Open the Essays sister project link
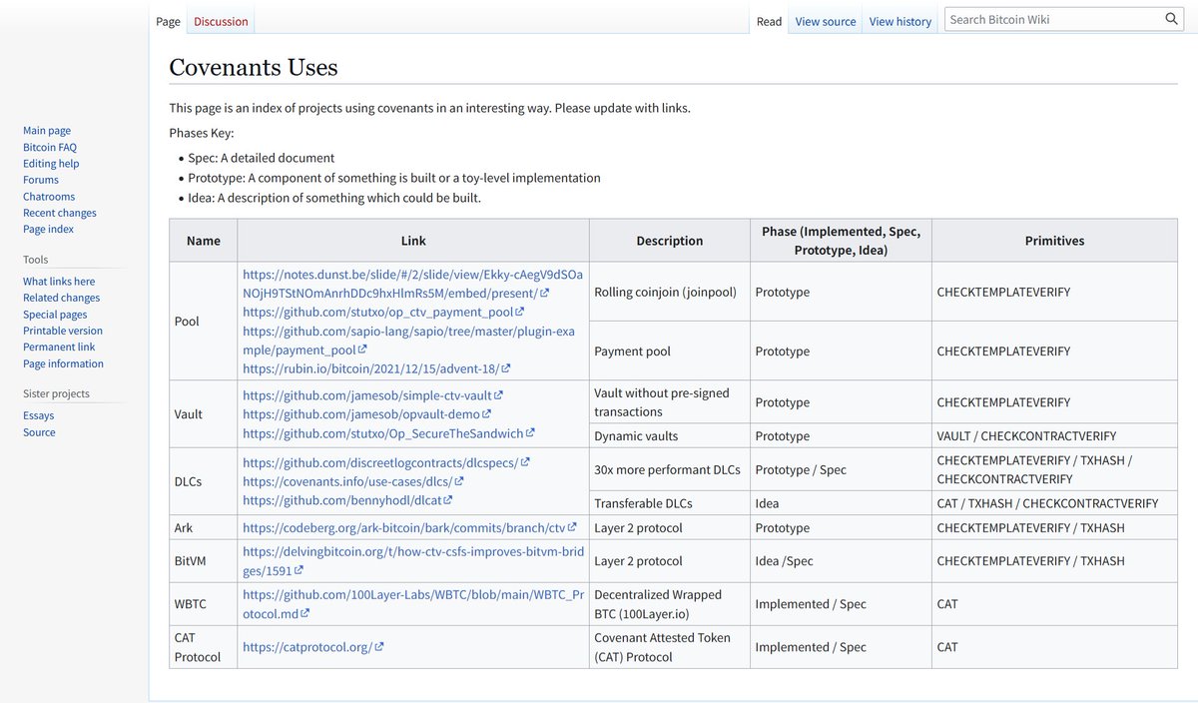The width and height of the screenshot is (1198, 703). [39, 415]
